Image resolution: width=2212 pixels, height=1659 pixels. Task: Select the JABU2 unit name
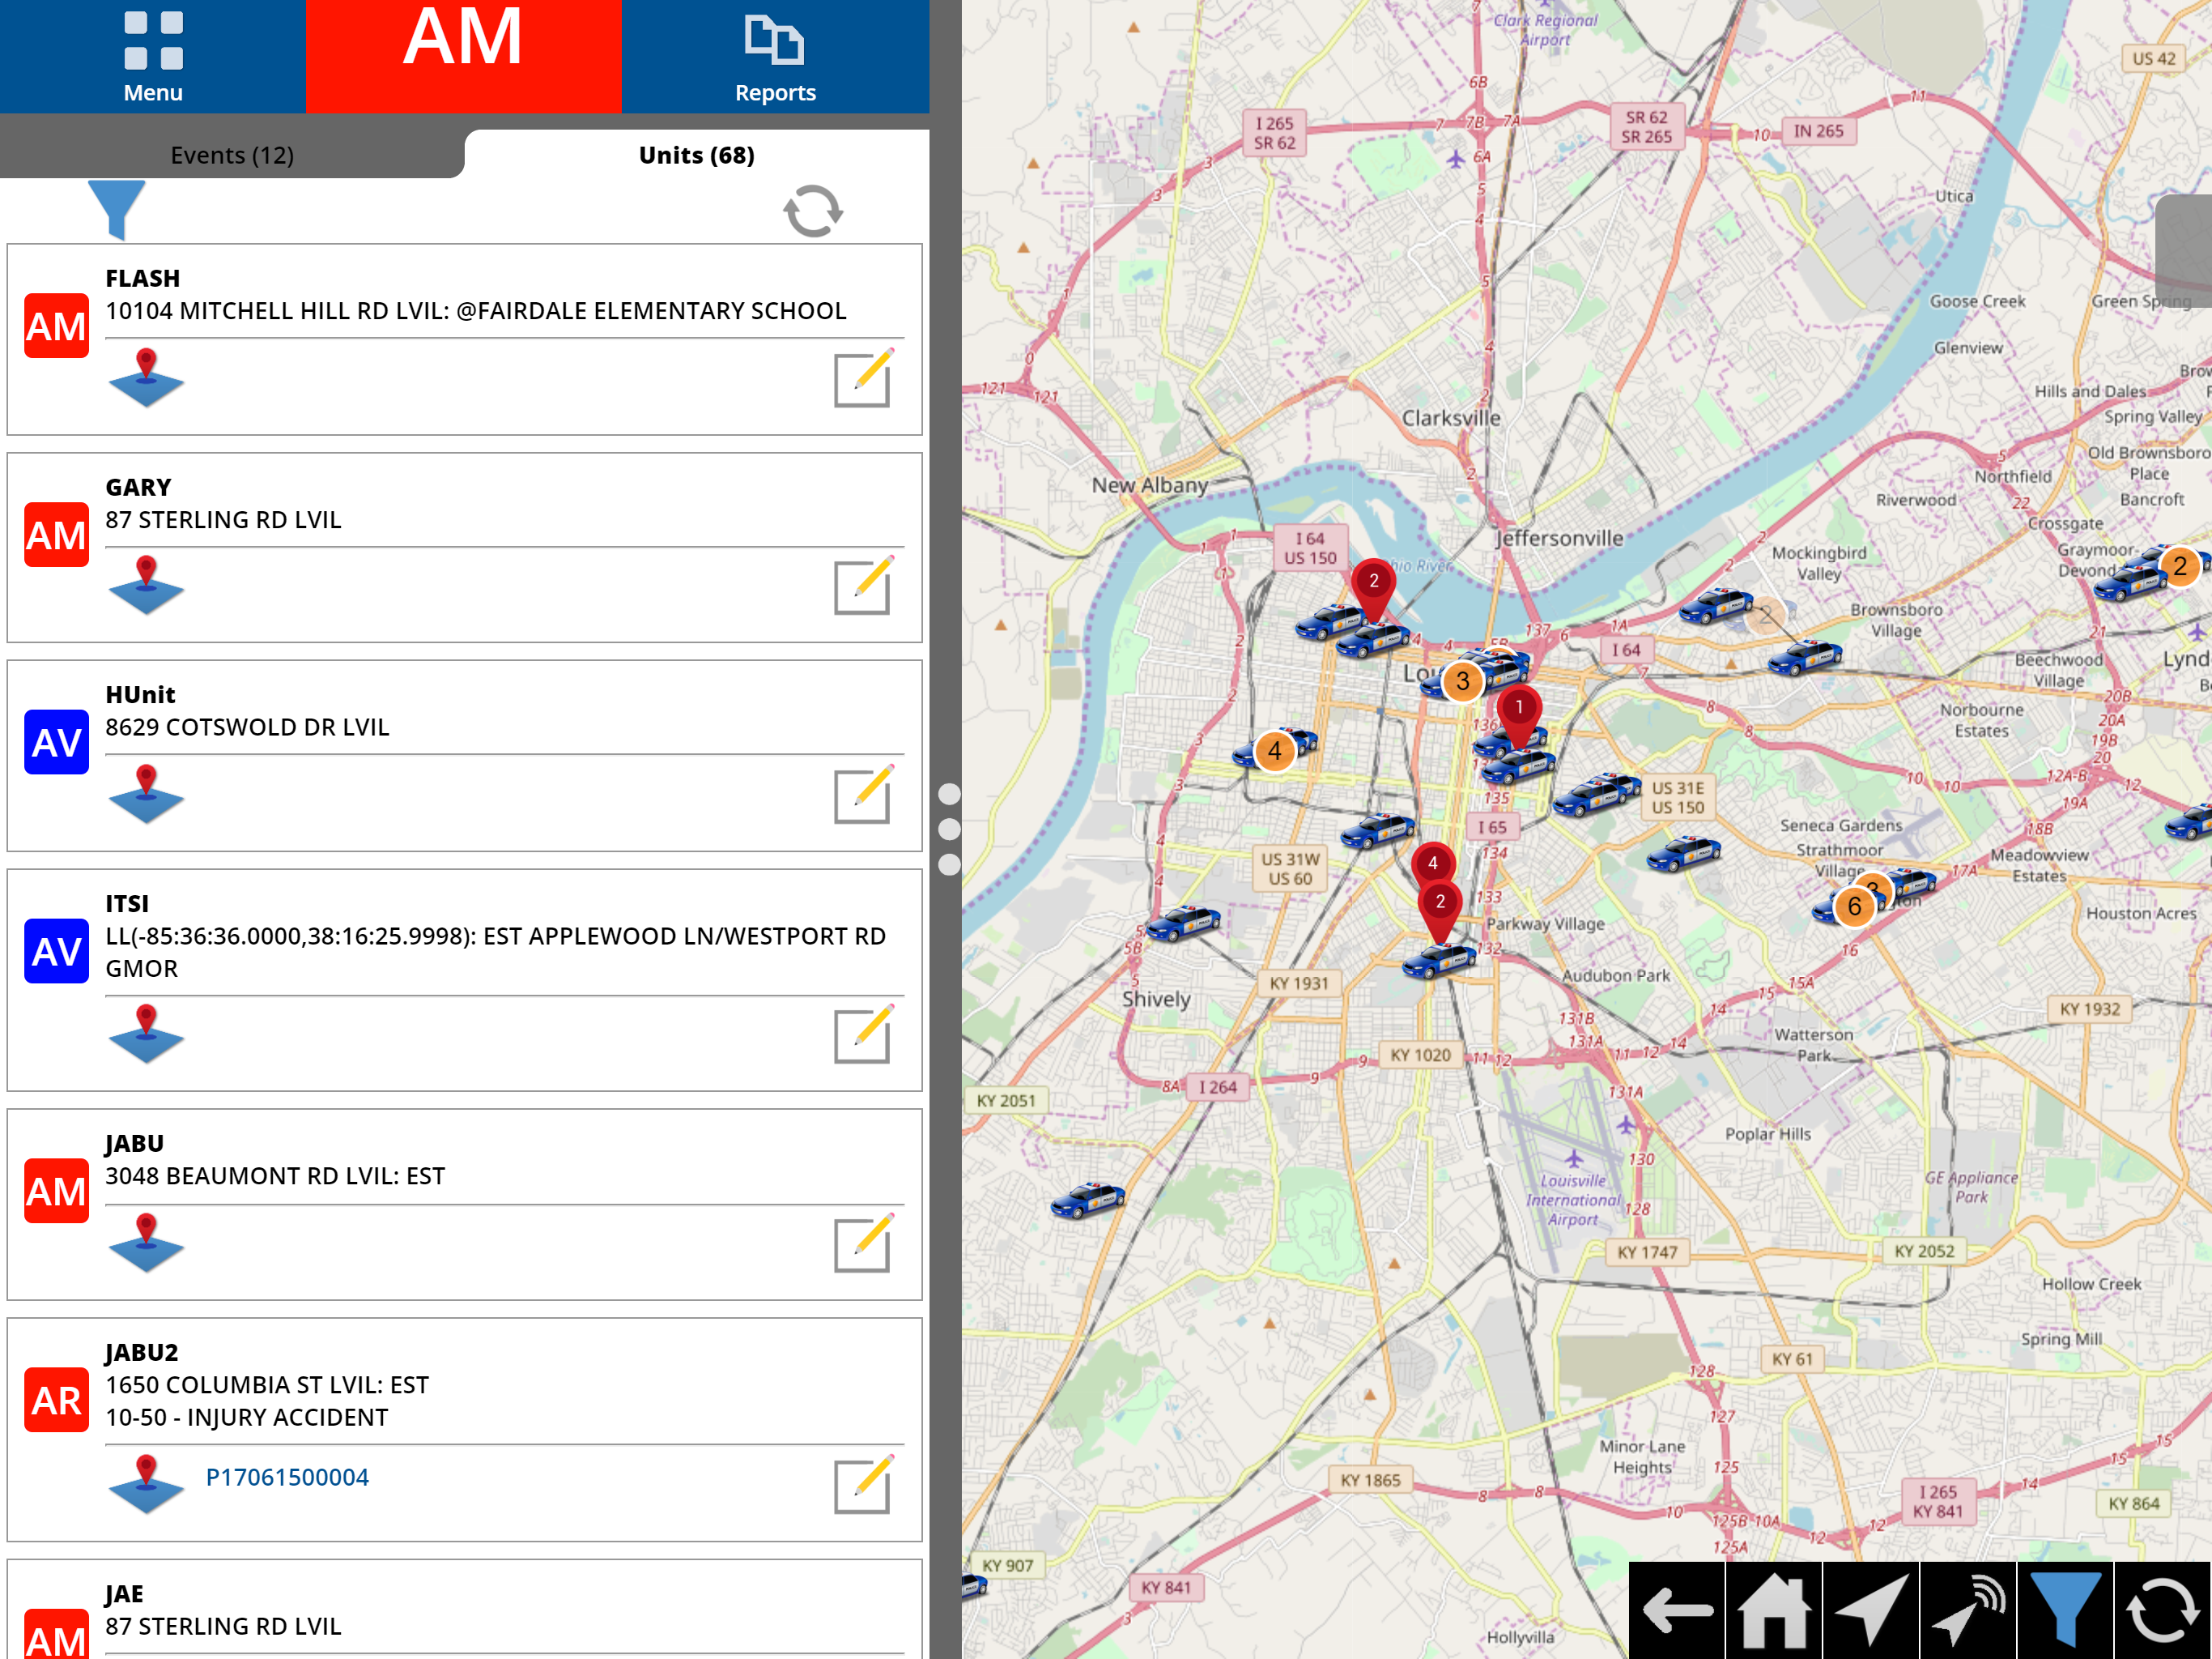pyautogui.click(x=142, y=1353)
